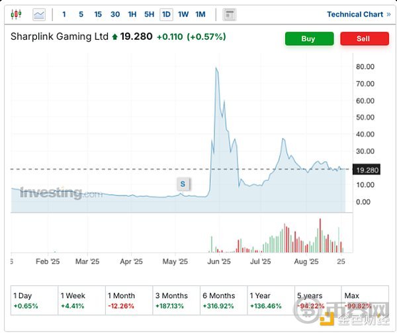Switch to candlestick chart type
This screenshot has height=333, width=397.
coord(16,15)
